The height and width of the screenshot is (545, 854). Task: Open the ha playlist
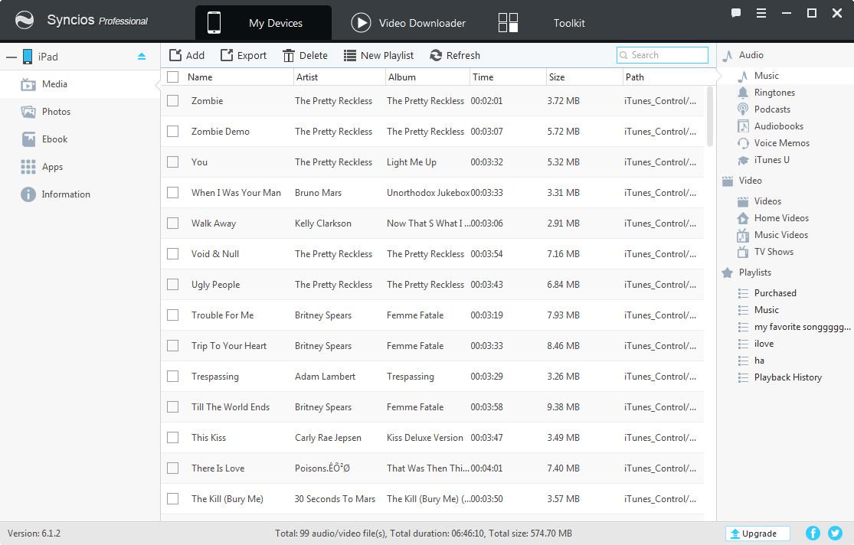(751, 361)
